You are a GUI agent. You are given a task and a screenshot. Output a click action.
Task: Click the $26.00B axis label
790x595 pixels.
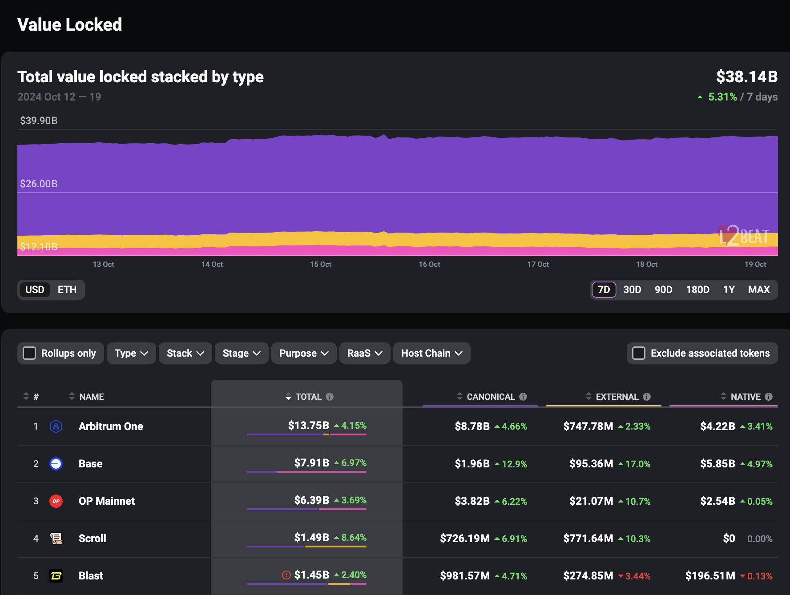coord(39,184)
